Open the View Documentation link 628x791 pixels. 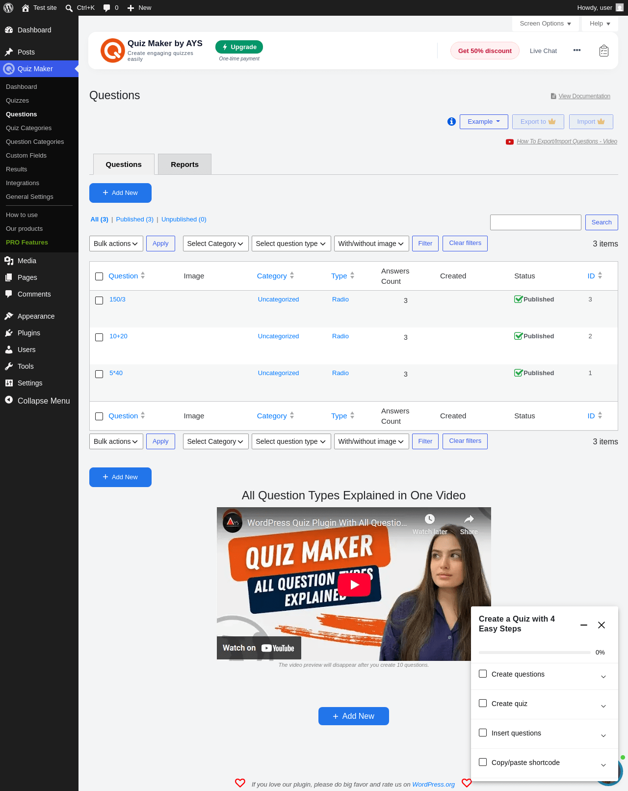point(584,96)
